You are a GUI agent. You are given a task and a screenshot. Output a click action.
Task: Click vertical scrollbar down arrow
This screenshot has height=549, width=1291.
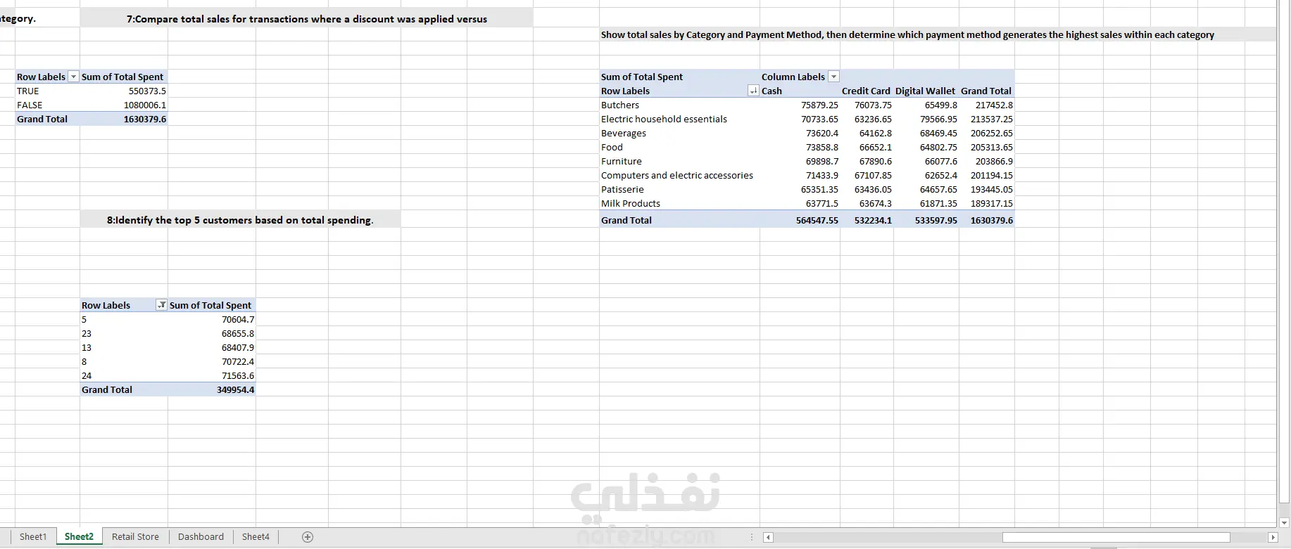tap(1284, 522)
